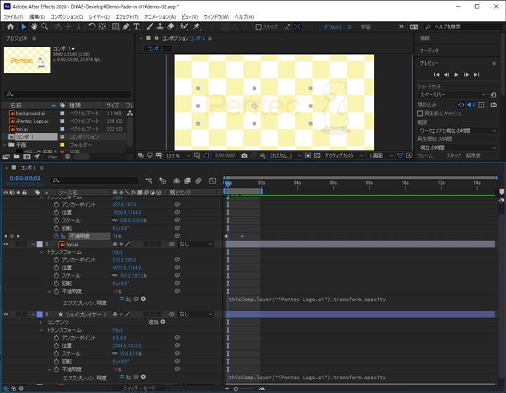Switch to the 学習 workspace
The height and width of the screenshot is (393, 506).
[x=365, y=27]
